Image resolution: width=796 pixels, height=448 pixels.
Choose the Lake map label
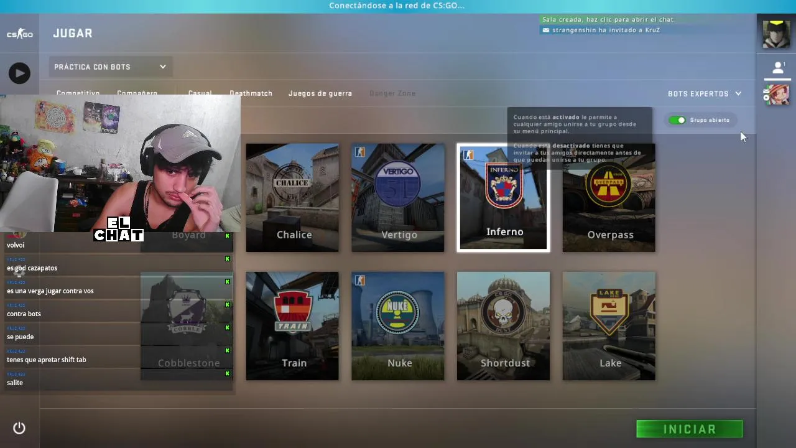click(x=611, y=363)
